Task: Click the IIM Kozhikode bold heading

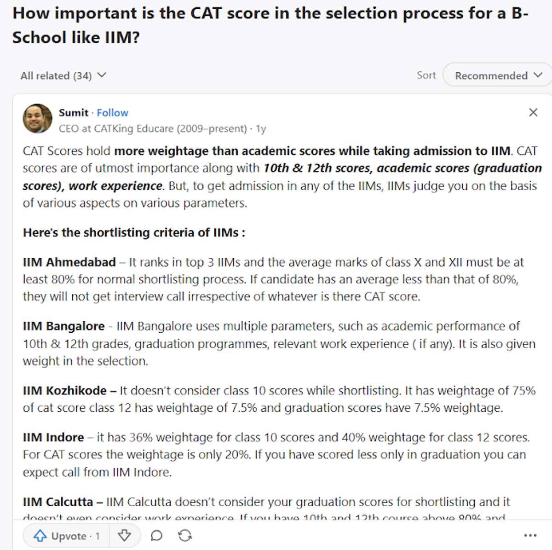Action: coord(64,391)
